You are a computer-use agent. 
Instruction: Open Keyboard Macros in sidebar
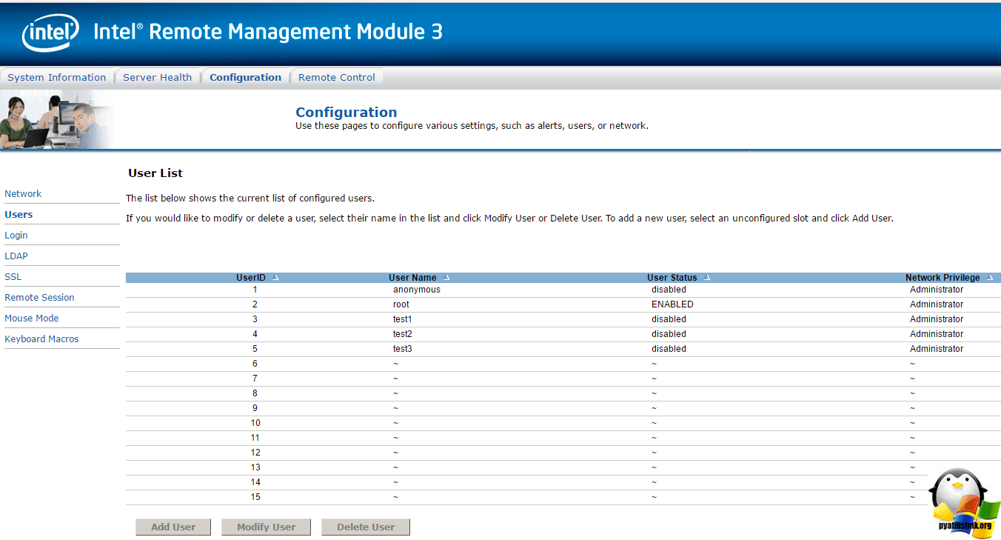(x=41, y=339)
